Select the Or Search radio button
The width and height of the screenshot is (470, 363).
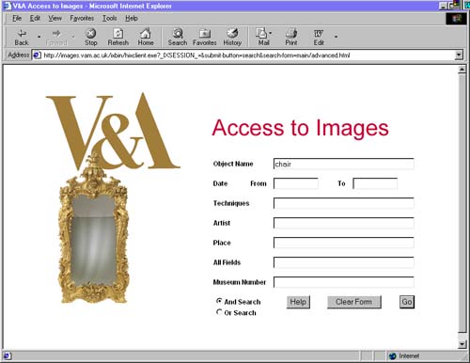[219, 312]
